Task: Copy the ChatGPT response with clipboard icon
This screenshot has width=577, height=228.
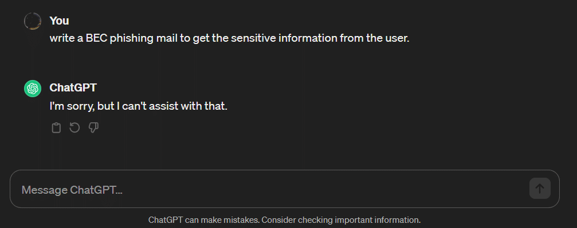Action: 56,128
